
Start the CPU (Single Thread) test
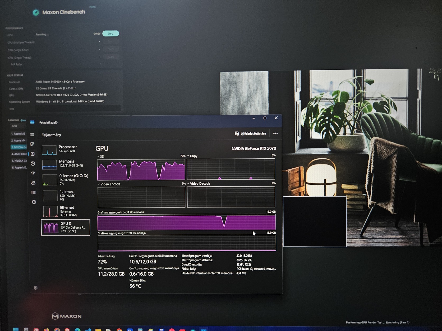[x=111, y=57]
